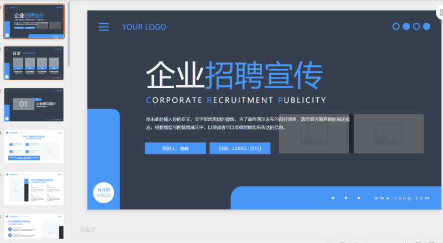Open the sixth slide thumbnail at bottom
The width and height of the screenshot is (443, 243).
pos(34,226)
